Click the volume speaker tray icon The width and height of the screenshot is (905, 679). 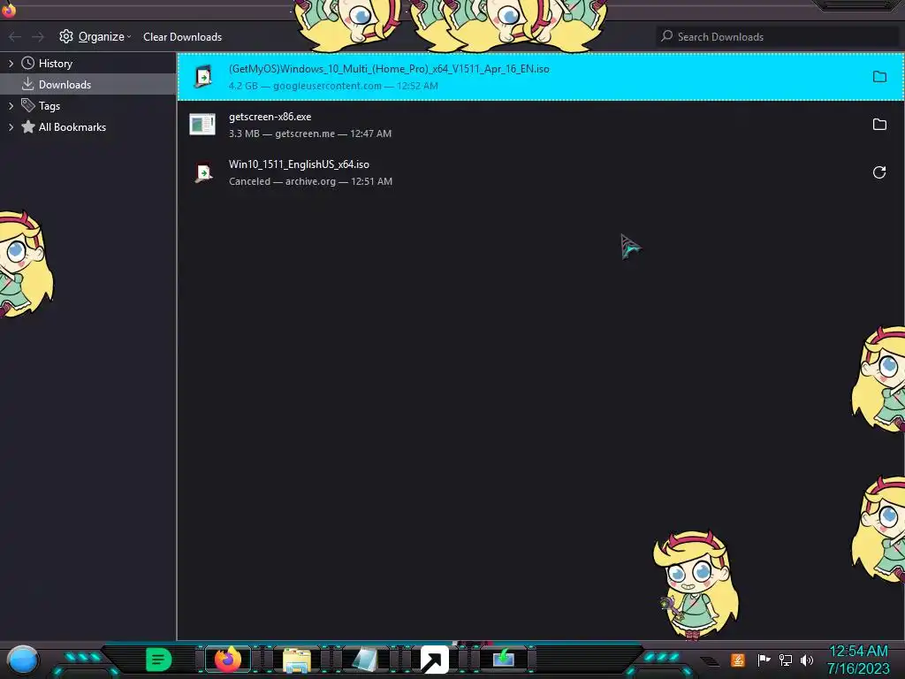pos(806,660)
